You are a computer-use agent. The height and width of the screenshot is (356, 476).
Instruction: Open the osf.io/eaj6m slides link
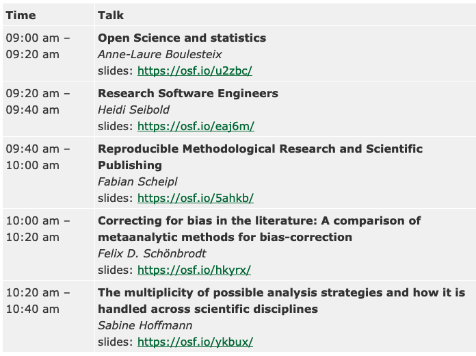click(196, 126)
